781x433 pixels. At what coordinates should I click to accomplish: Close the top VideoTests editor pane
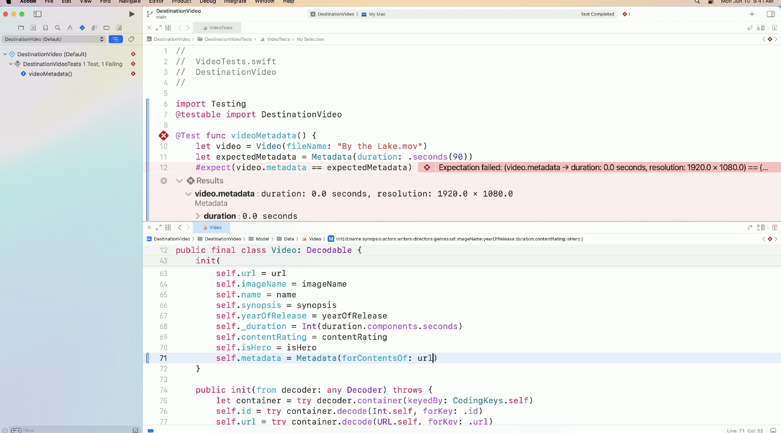click(x=149, y=28)
